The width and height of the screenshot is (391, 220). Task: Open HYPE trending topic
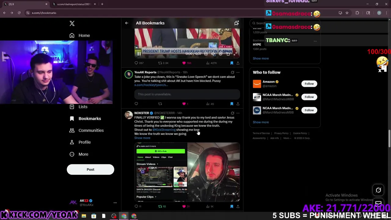(x=257, y=45)
